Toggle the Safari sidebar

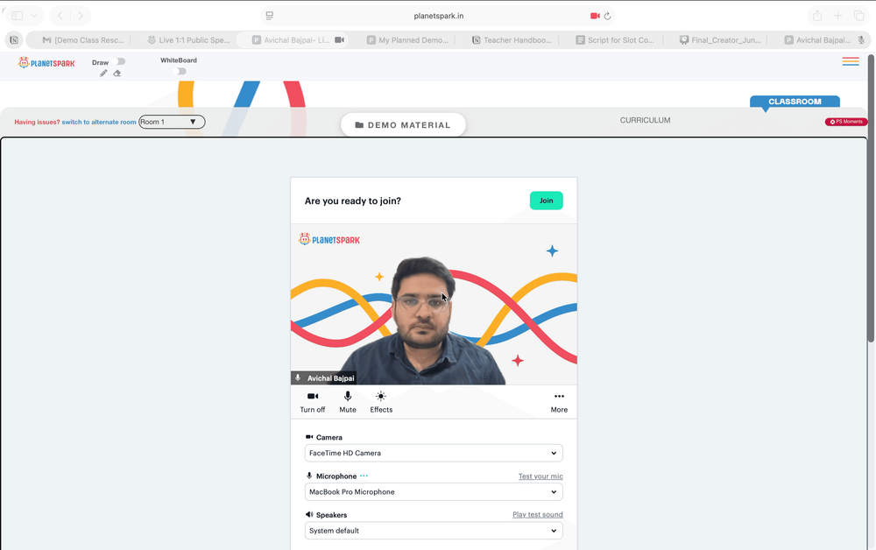pos(18,16)
